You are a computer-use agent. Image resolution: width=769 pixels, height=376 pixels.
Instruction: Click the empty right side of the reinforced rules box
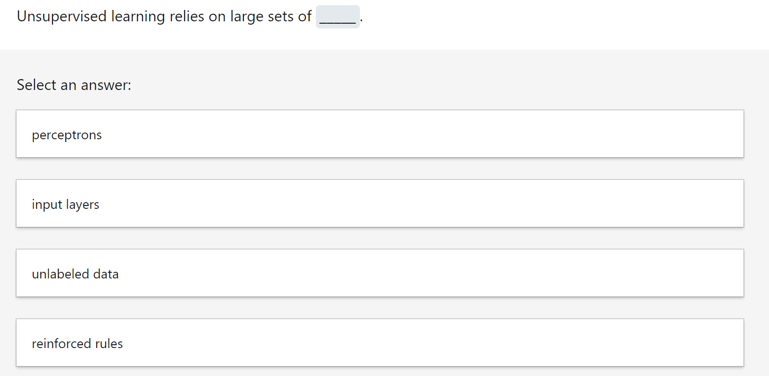click(616, 343)
